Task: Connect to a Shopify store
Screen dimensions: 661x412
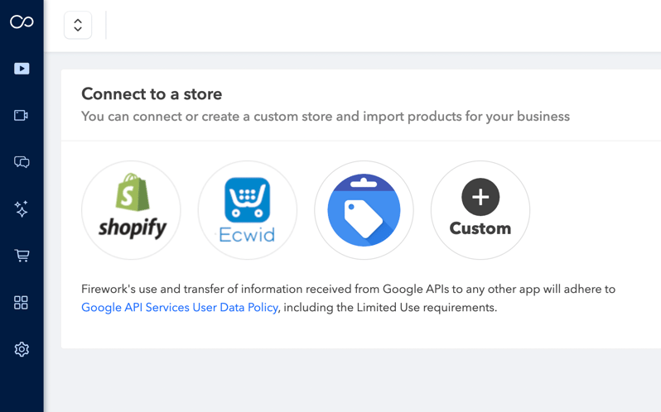Action: click(131, 210)
